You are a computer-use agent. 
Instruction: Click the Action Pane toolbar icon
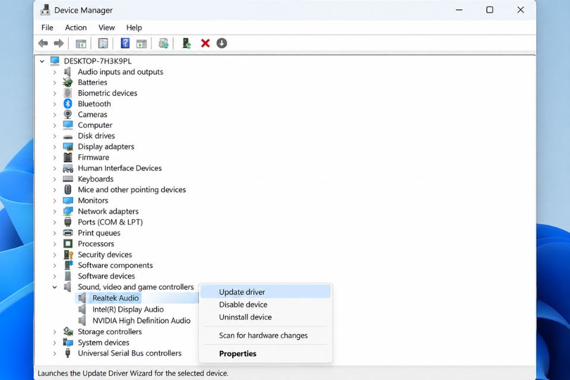pos(141,43)
